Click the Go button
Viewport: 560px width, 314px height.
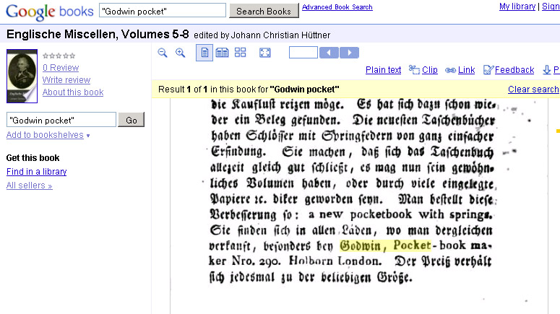coord(132,120)
